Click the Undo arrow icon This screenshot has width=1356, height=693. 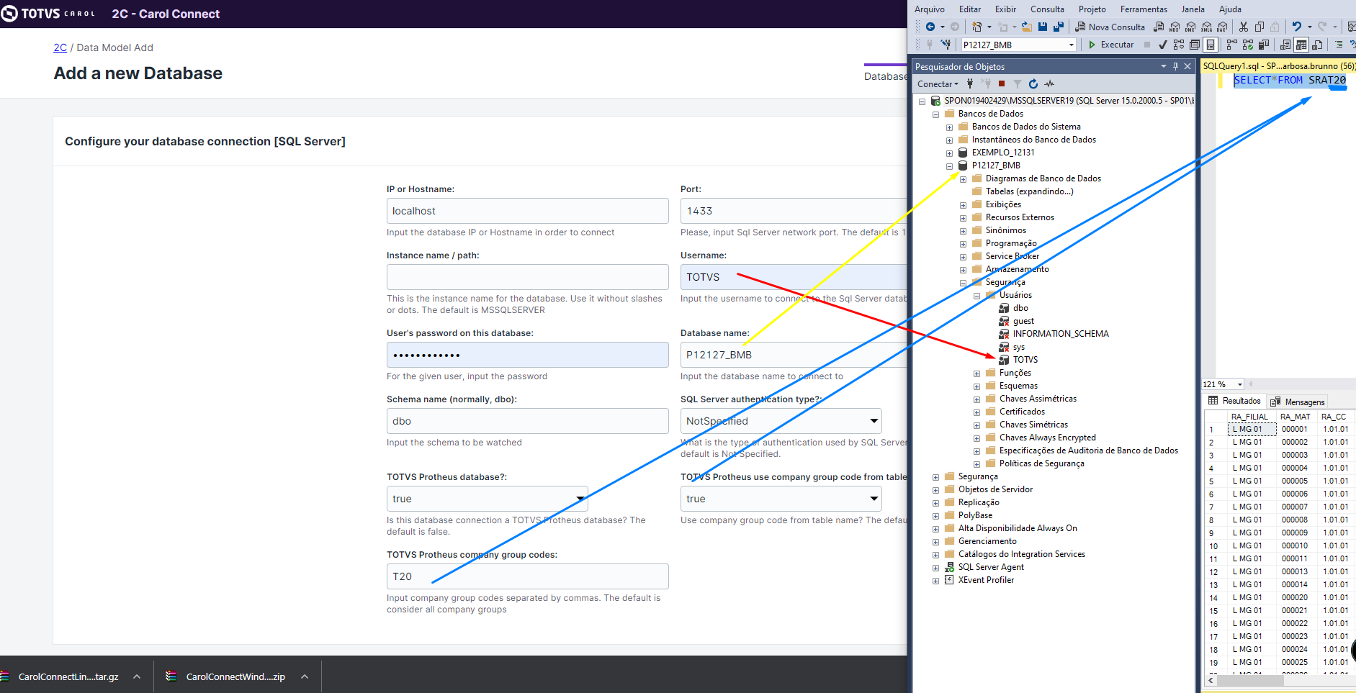[x=1296, y=27]
